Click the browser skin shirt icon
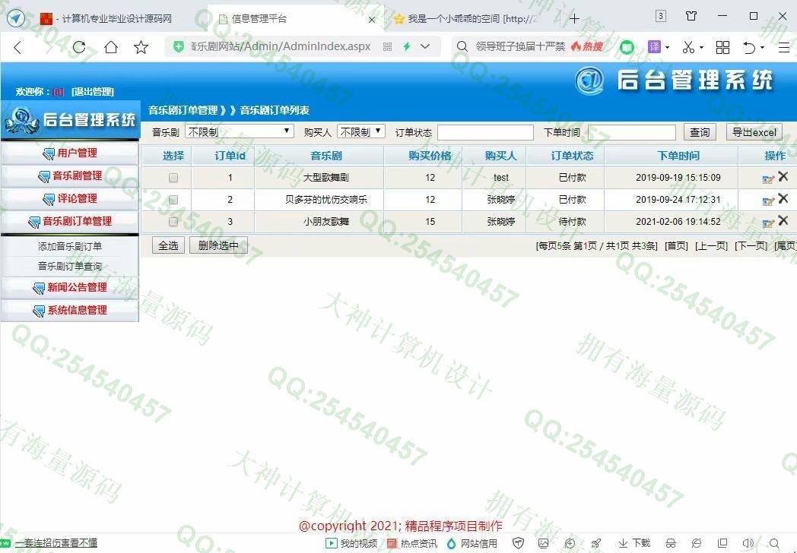The width and height of the screenshot is (797, 553). [691, 16]
